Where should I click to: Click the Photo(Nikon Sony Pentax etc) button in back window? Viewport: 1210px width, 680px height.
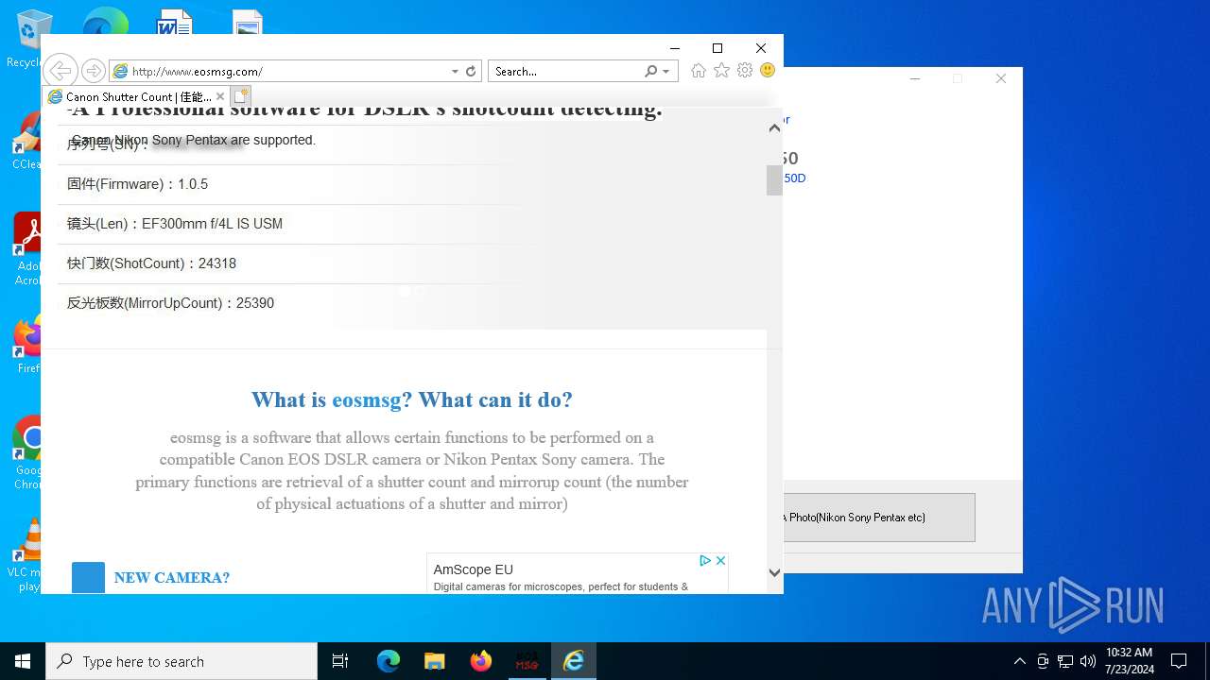[879, 518]
